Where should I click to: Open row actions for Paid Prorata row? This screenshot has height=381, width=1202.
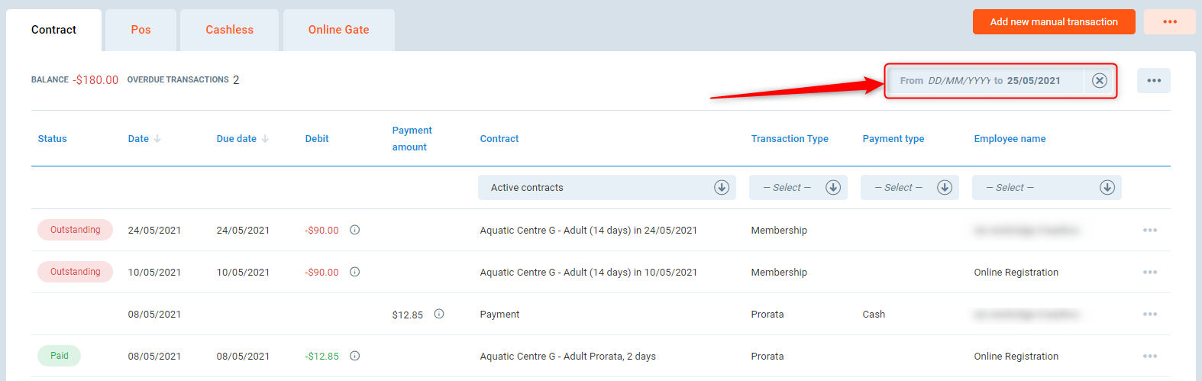click(x=1149, y=357)
